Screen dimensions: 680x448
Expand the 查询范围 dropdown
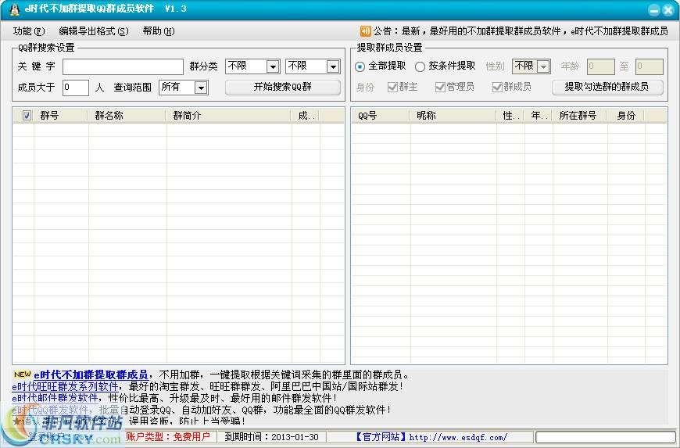pyautogui.click(x=200, y=88)
